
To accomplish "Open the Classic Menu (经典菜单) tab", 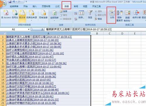I will 14,6.
